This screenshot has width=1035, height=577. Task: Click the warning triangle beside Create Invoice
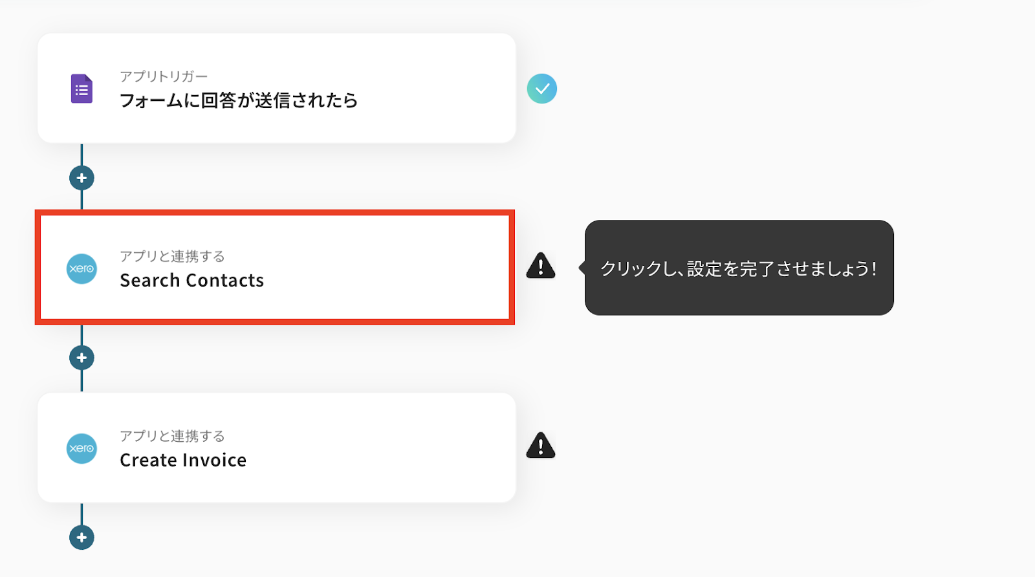coord(541,446)
